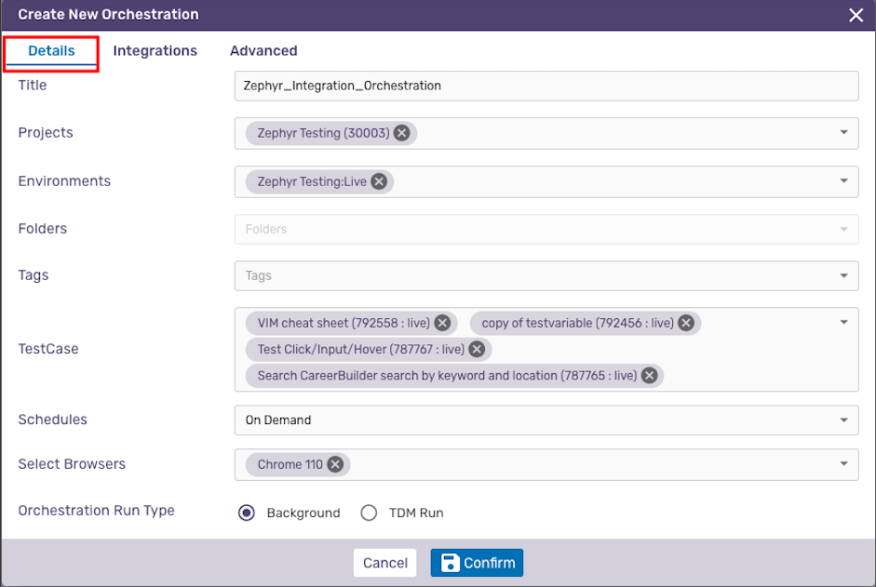876x587 pixels.
Task: Select the TDM Run radio button
Action: tap(369, 513)
